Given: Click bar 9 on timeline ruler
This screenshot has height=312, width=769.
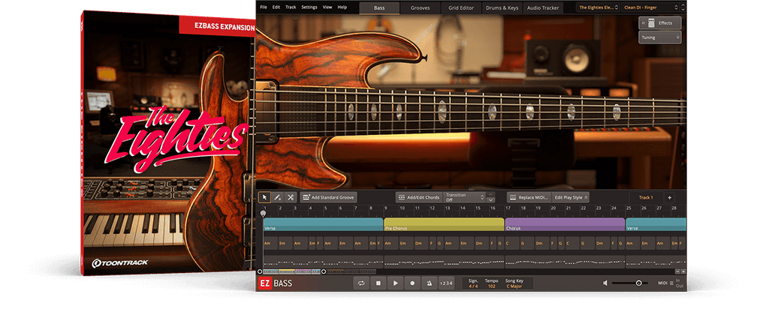Looking at the screenshot, I should (386, 208).
